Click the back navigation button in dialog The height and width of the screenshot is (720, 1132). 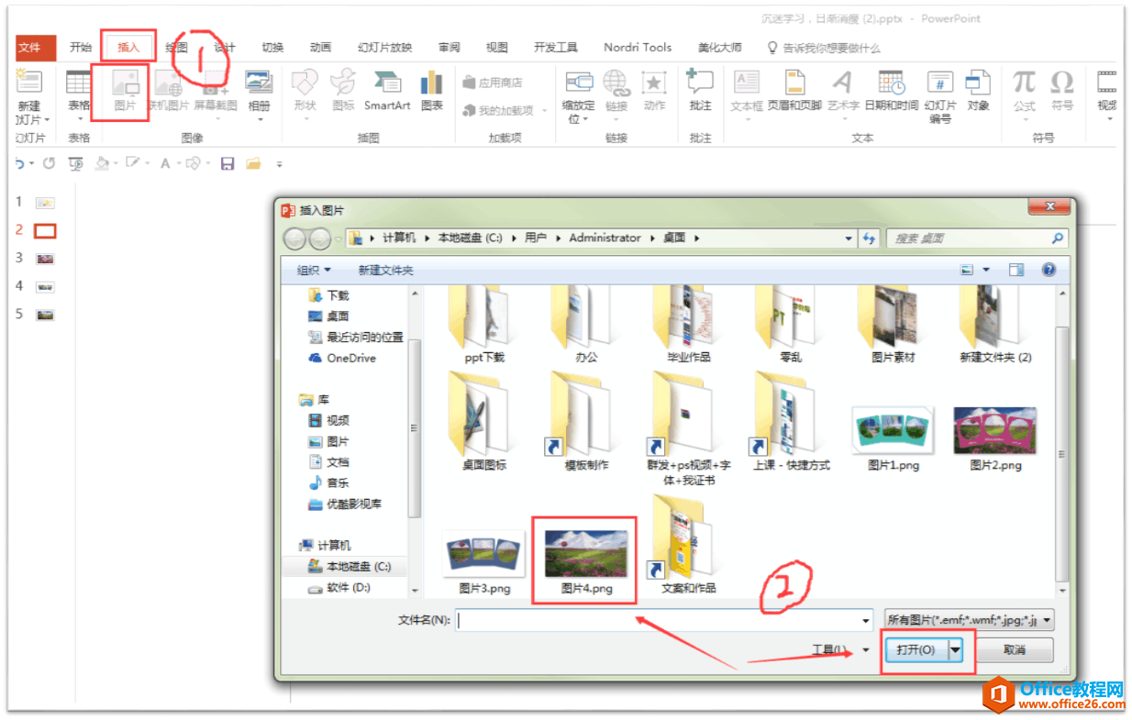pyautogui.click(x=294, y=238)
